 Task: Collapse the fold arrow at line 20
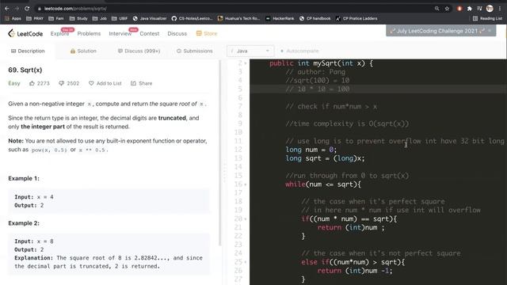(x=246, y=219)
